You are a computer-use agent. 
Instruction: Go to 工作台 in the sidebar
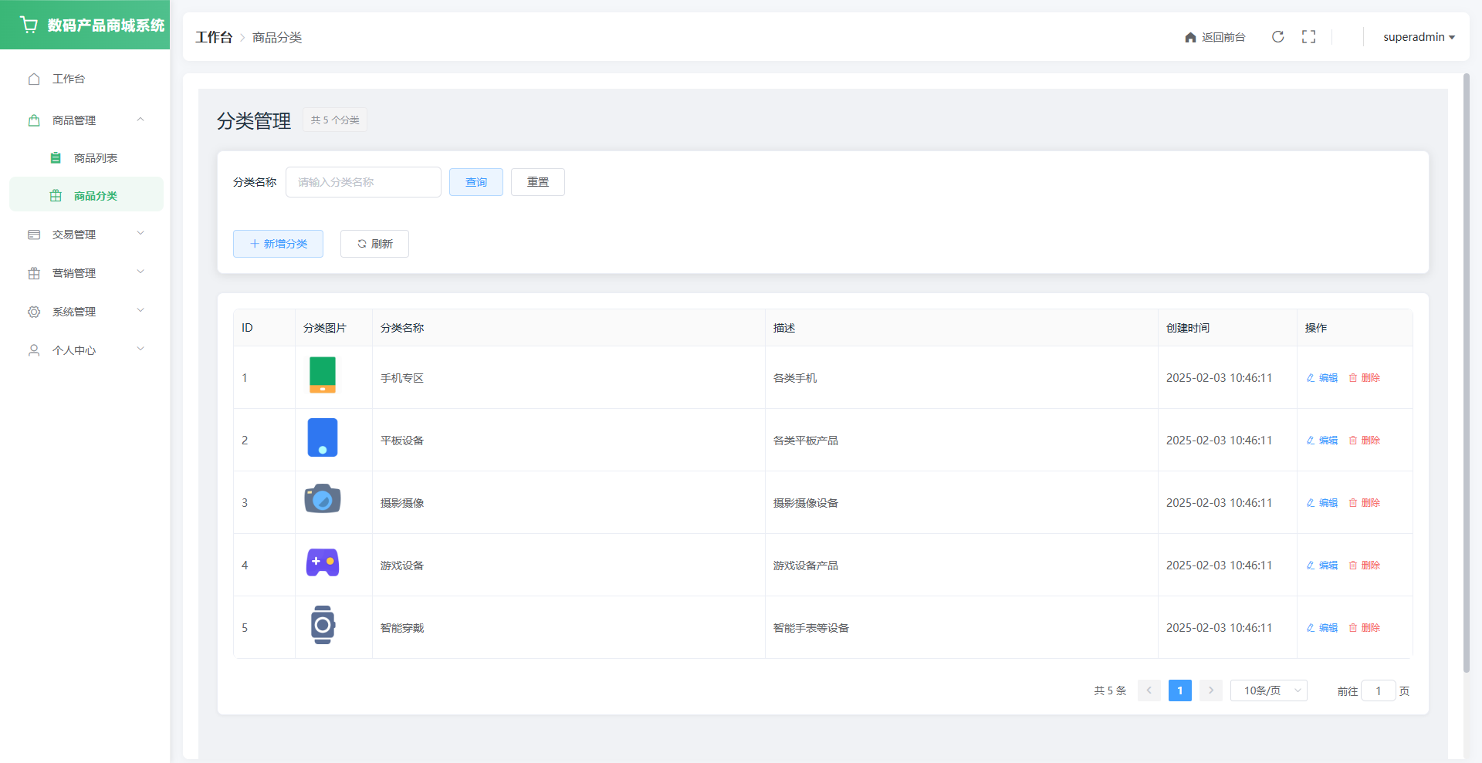pyautogui.click(x=68, y=79)
